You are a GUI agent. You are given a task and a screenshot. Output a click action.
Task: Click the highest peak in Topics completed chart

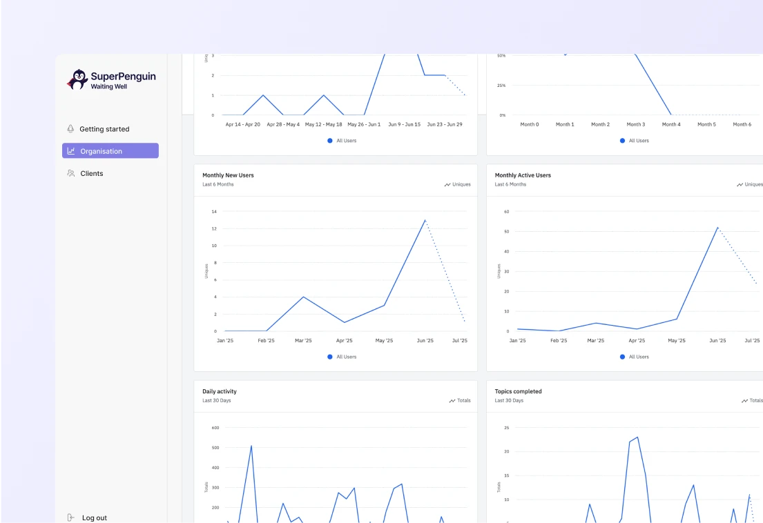[637, 437]
